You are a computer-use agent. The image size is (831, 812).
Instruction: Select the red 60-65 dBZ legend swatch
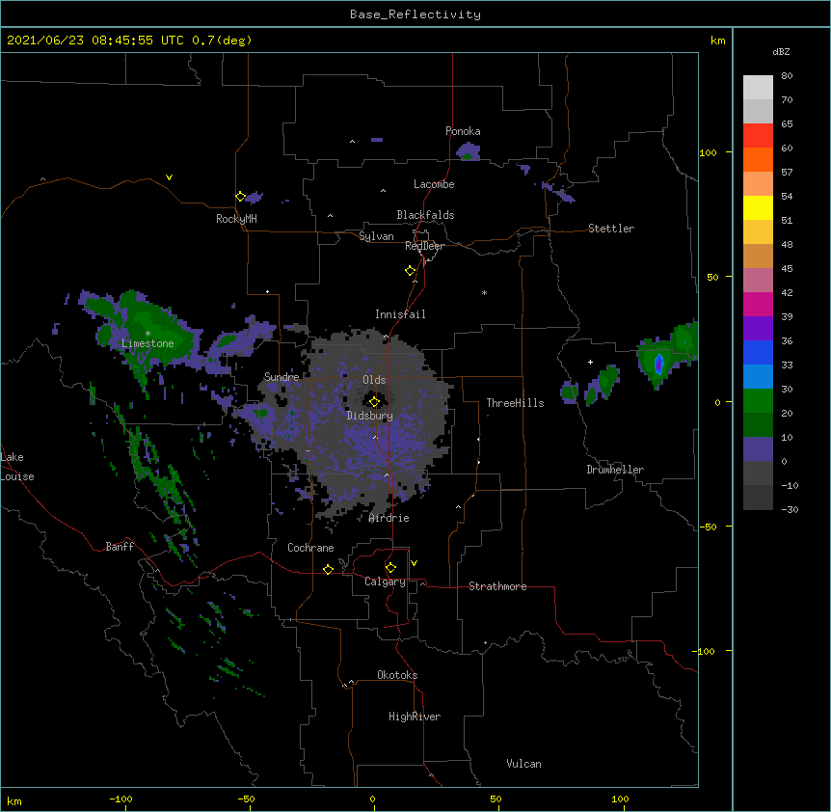[x=758, y=135]
